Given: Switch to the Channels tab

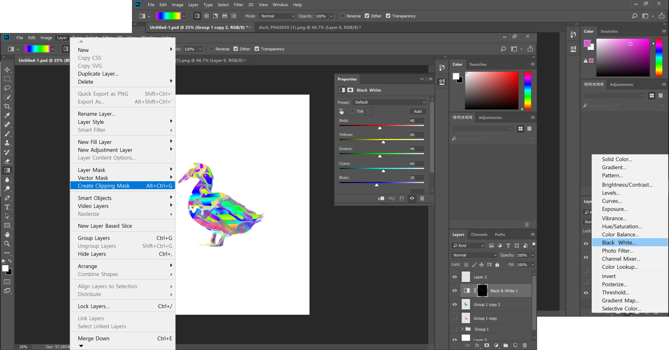Looking at the screenshot, I should coord(479,234).
